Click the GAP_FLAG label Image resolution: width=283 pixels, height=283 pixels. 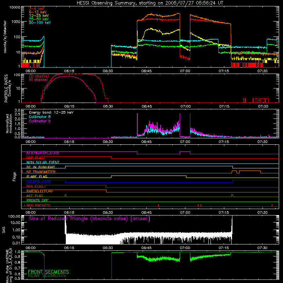click(x=35, y=158)
